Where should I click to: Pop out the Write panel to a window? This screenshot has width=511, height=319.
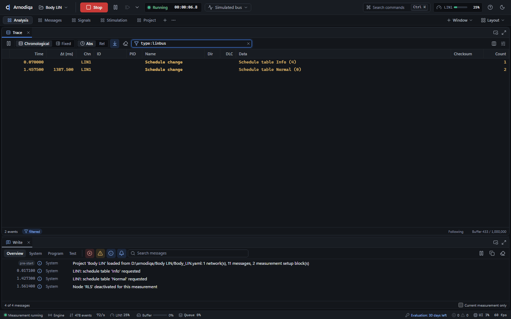[x=496, y=242]
